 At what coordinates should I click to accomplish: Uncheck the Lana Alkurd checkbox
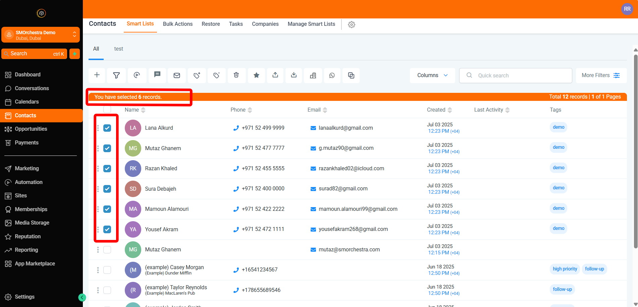(107, 128)
